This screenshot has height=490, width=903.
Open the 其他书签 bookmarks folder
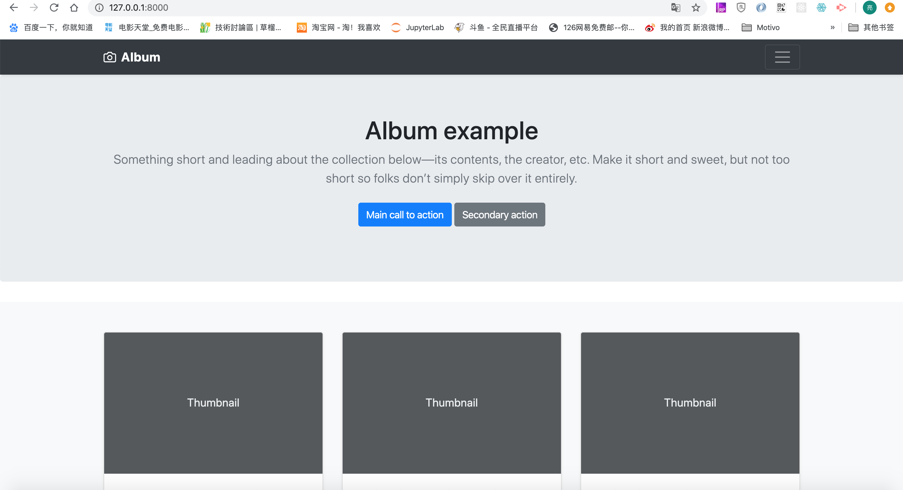pos(871,27)
